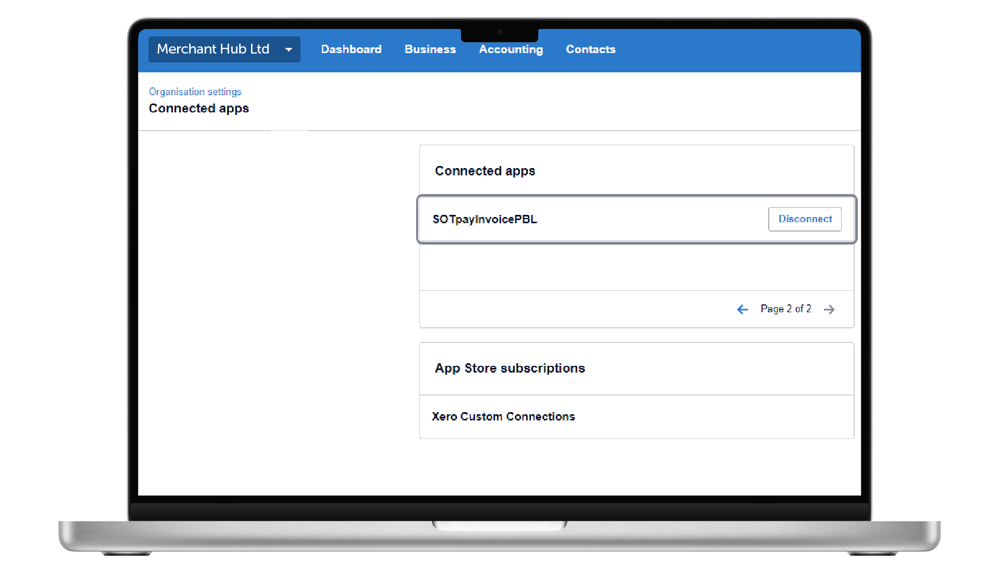The width and height of the screenshot is (1000, 562).
Task: Follow the Organisation settings breadcrumb link
Action: 195,92
